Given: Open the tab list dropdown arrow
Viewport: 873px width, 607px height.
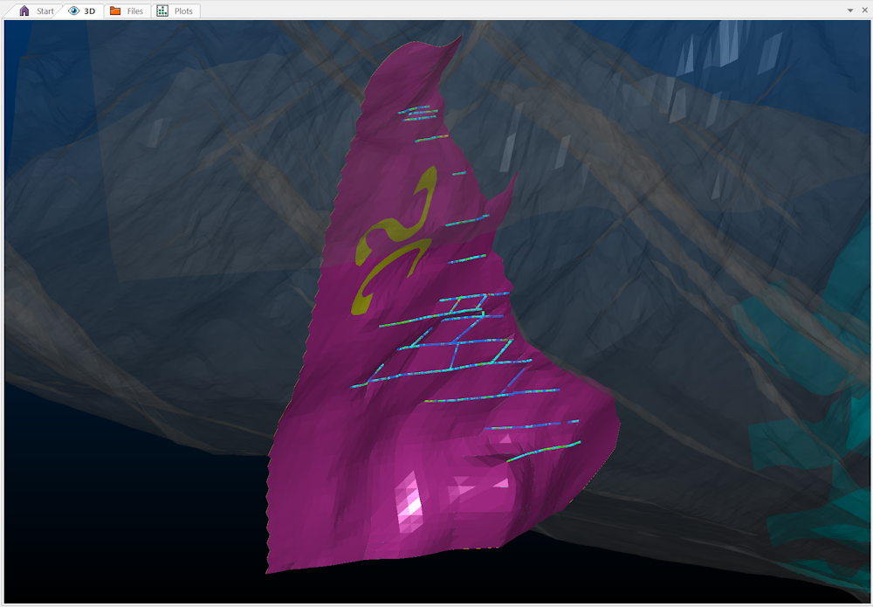Looking at the screenshot, I should pos(850,10).
